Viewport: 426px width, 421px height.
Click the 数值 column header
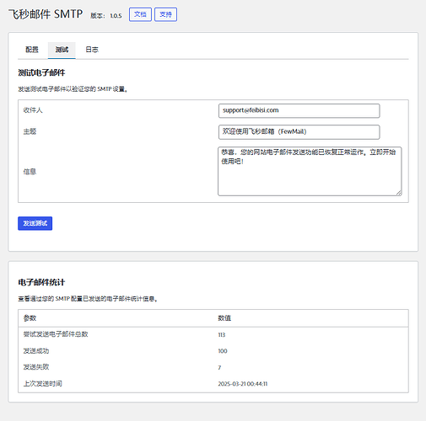[224, 318]
